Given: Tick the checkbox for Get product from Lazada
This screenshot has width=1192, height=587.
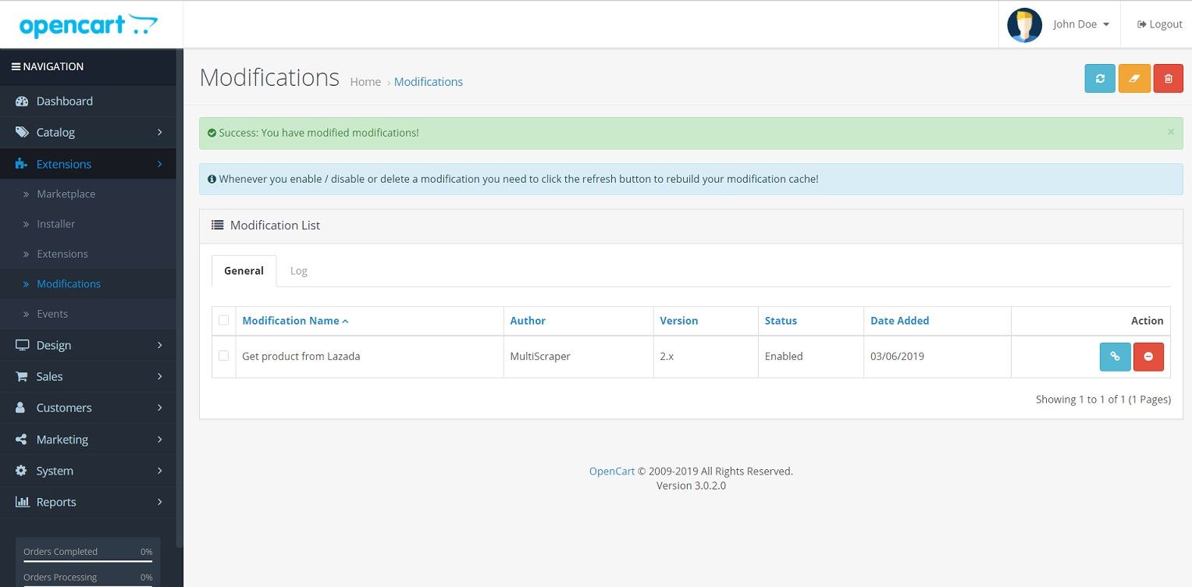Looking at the screenshot, I should point(224,356).
